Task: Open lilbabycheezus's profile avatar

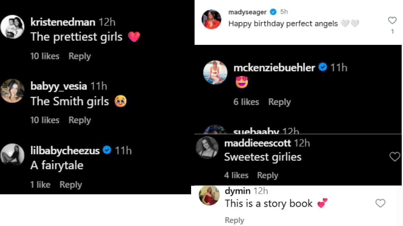Action: point(12,155)
